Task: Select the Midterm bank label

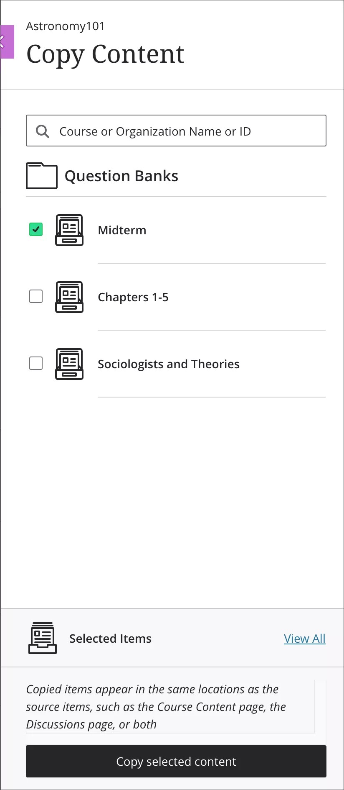Action: 122,230
